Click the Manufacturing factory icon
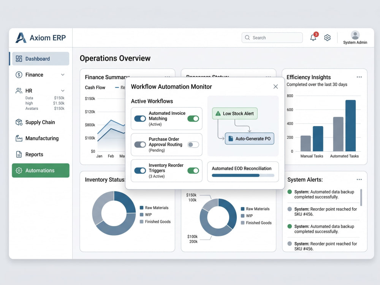Image resolution: width=380 pixels, height=285 pixels. [x=19, y=138]
